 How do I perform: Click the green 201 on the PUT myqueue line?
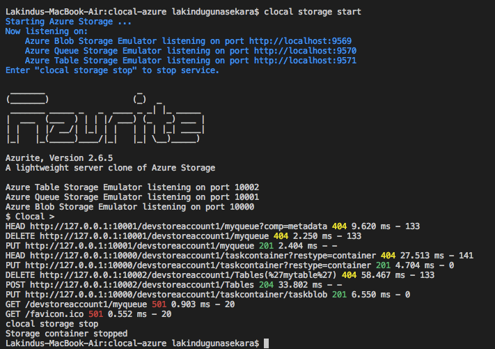click(x=267, y=247)
